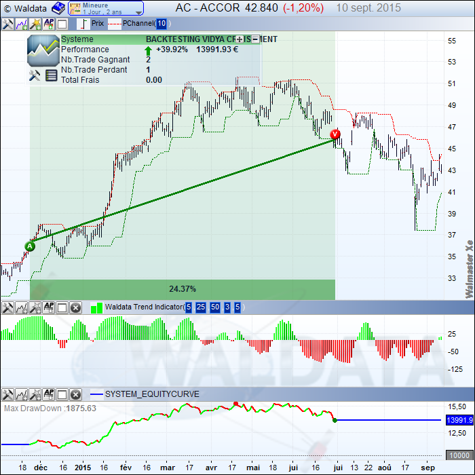Click the SYSTEM_EQUITYCURVE label

point(152,394)
